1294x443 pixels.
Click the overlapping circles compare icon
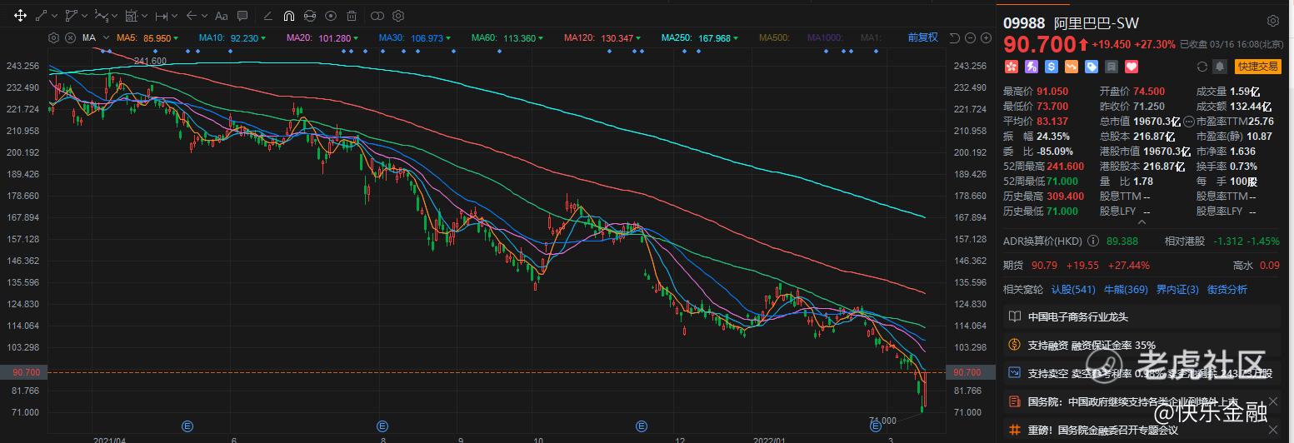click(377, 15)
